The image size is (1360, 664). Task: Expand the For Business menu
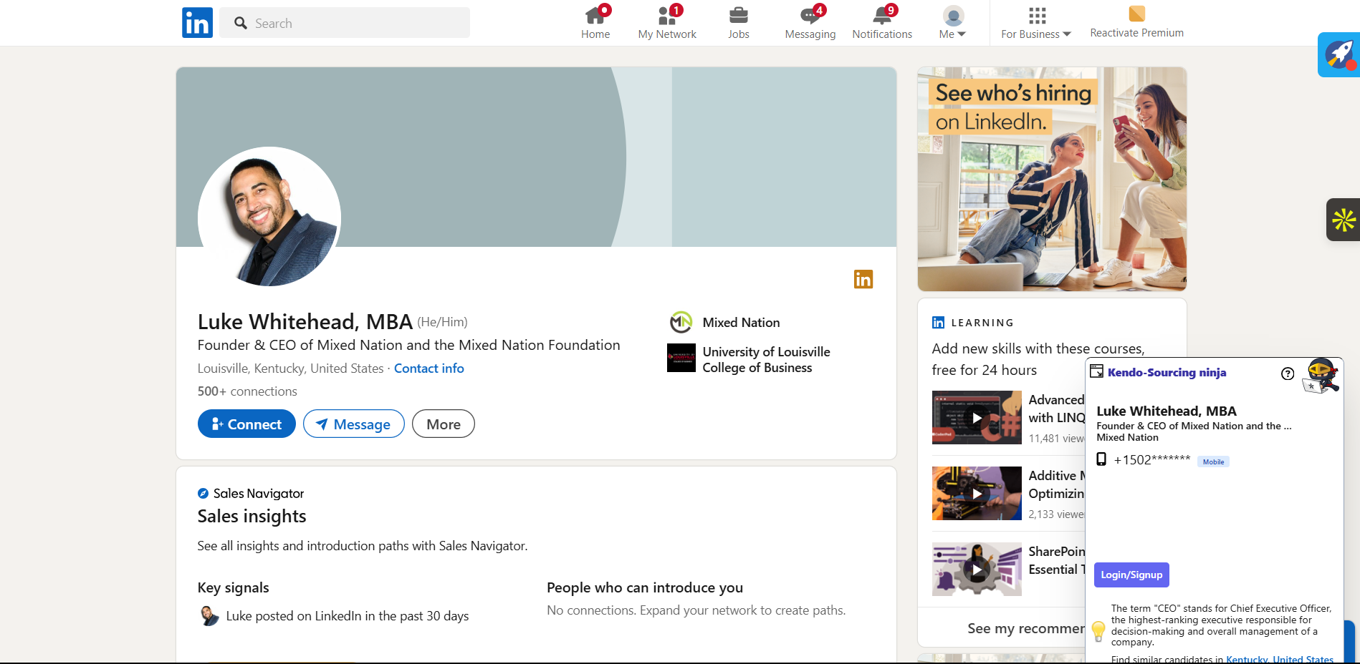(x=1036, y=23)
